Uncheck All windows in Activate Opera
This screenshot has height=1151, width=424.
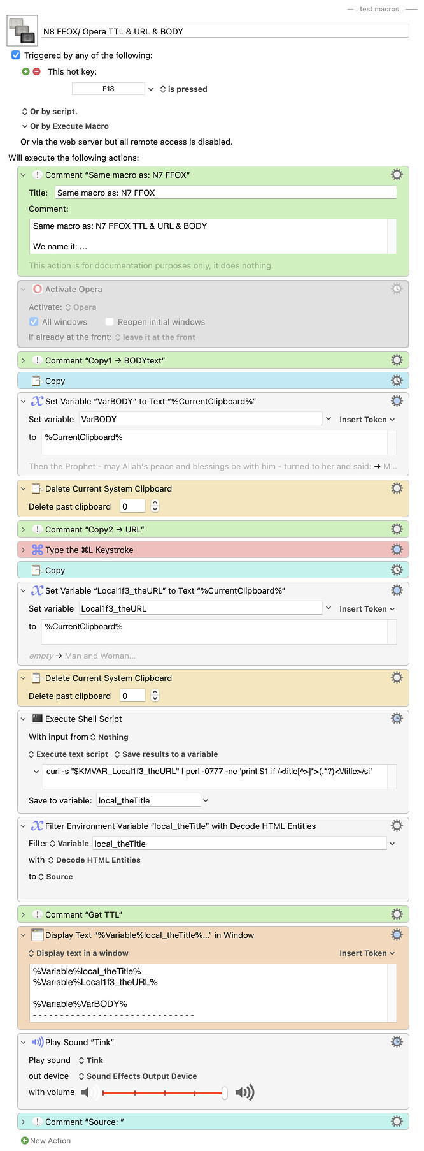click(33, 321)
